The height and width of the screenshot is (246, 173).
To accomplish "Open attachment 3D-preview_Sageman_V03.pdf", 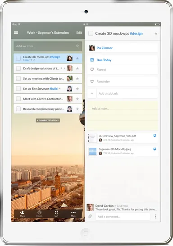I will coord(123,138).
